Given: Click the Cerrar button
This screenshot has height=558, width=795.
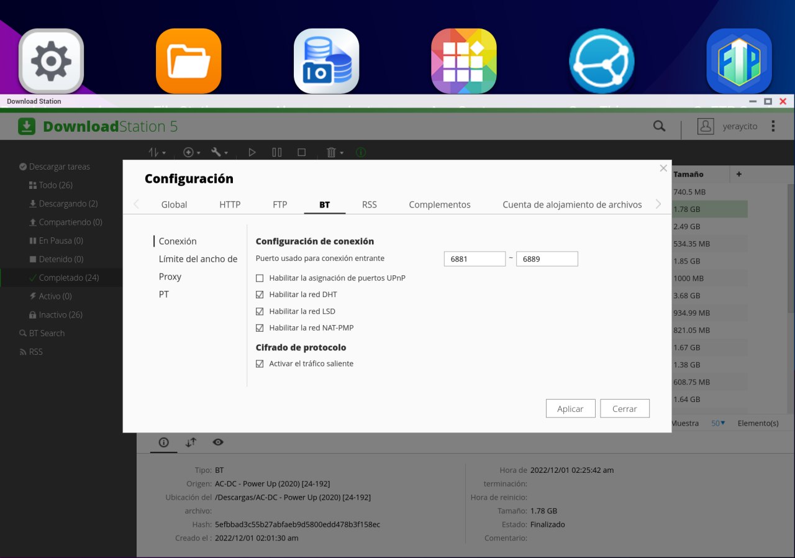Looking at the screenshot, I should (624, 409).
